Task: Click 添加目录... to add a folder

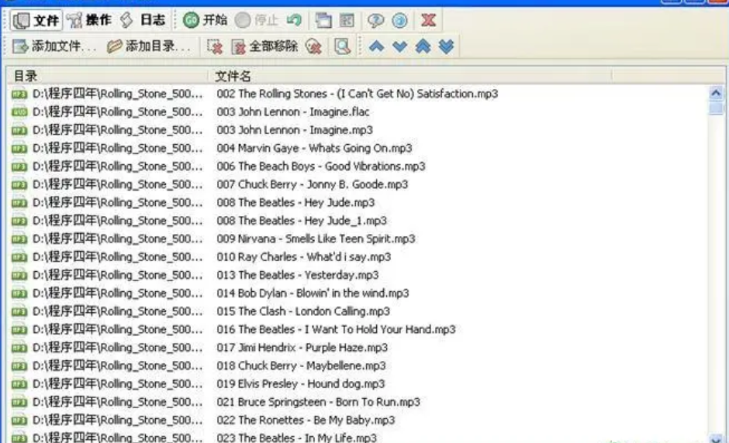Action: click(149, 46)
